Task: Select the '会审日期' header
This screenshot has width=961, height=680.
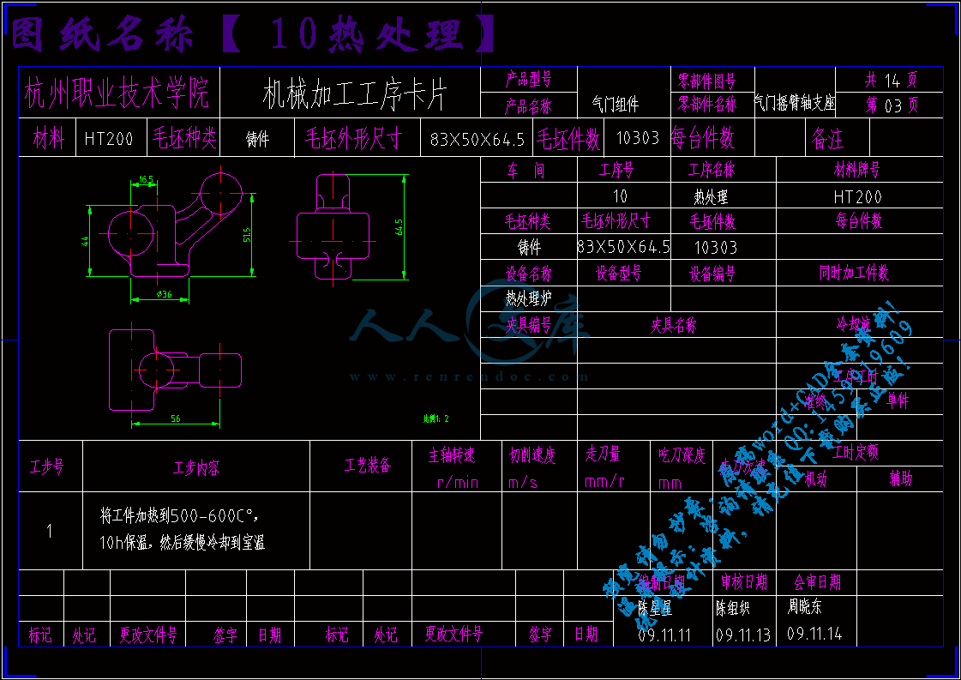Action: click(818, 581)
